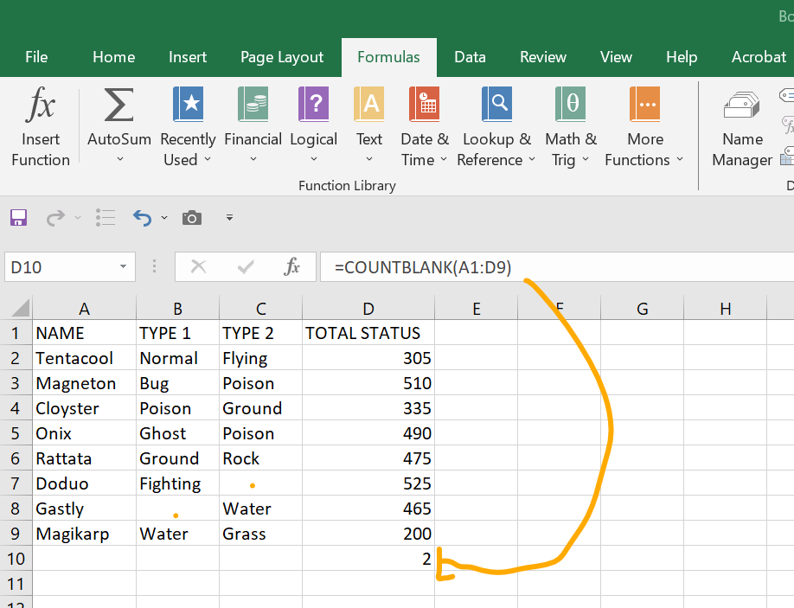Open the Name Box dropdown arrow
Screen dimensions: 794x608
pos(121,266)
